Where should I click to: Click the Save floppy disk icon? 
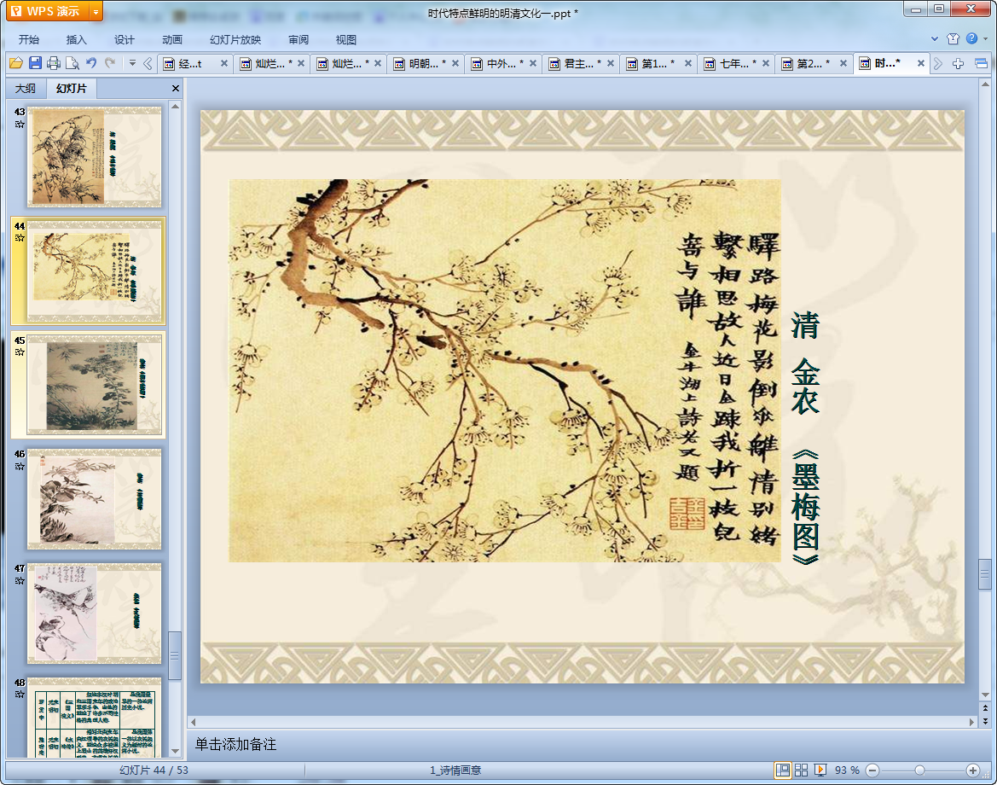(35, 63)
